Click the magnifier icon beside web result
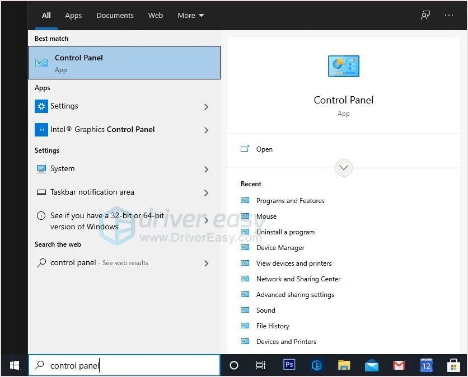Viewport: 468px width, 377px height. 41,263
